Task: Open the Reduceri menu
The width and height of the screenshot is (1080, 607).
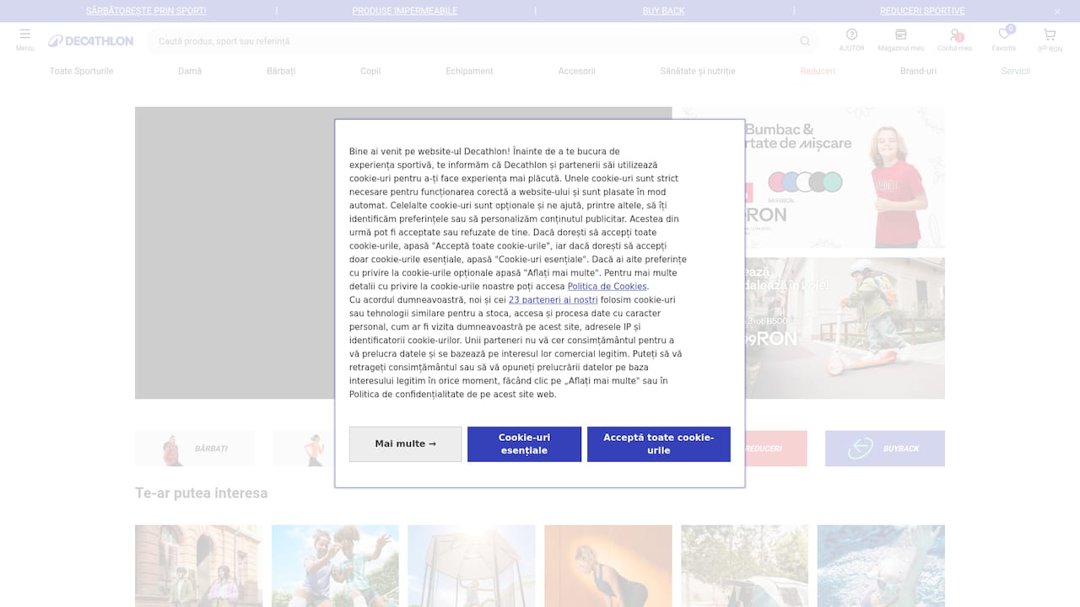Action: tap(818, 71)
